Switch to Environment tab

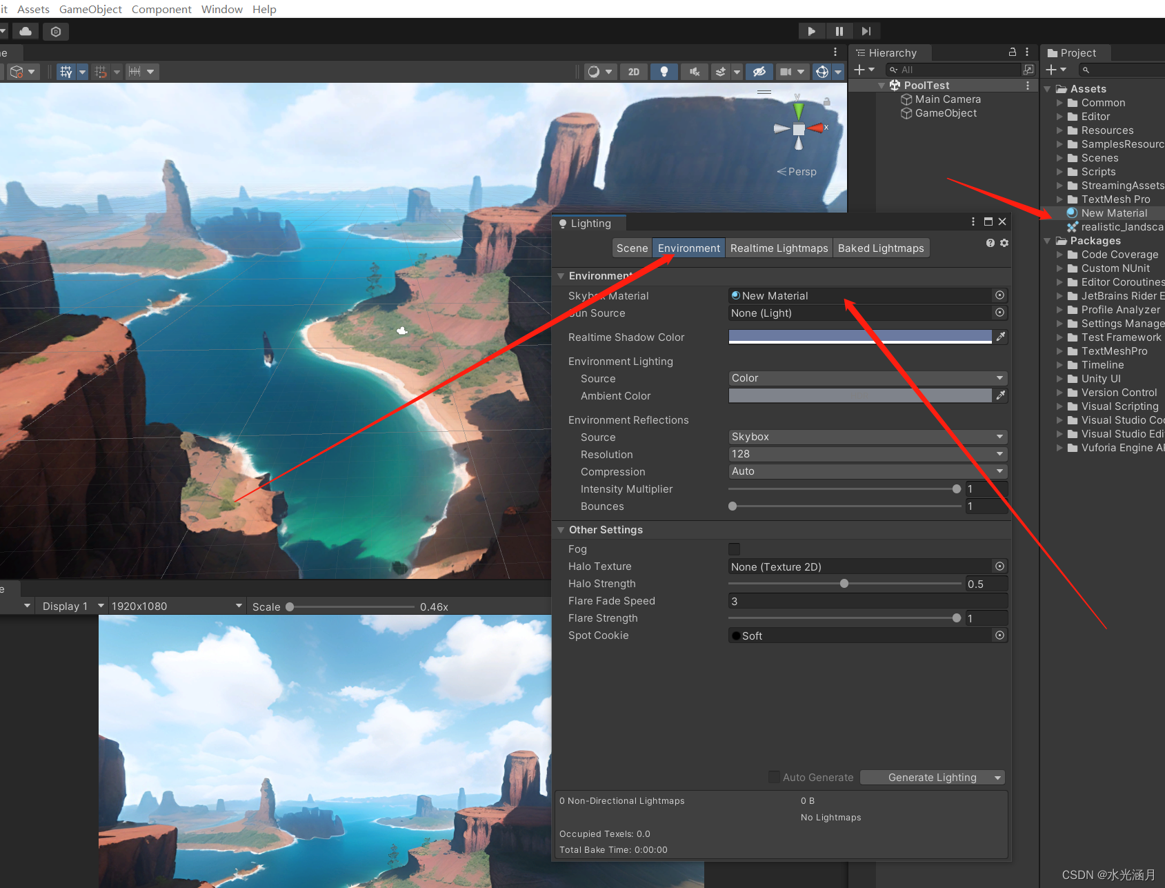point(688,248)
